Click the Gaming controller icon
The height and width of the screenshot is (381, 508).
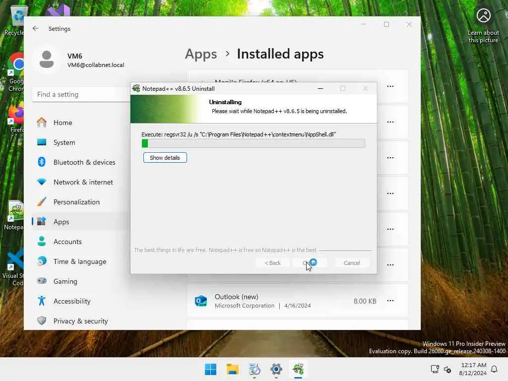click(x=42, y=281)
